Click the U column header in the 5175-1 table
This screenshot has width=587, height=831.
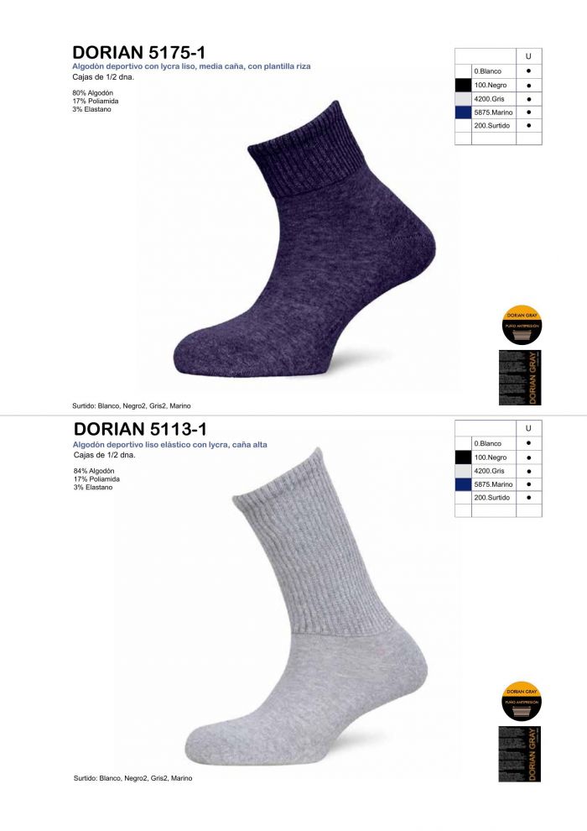529,56
